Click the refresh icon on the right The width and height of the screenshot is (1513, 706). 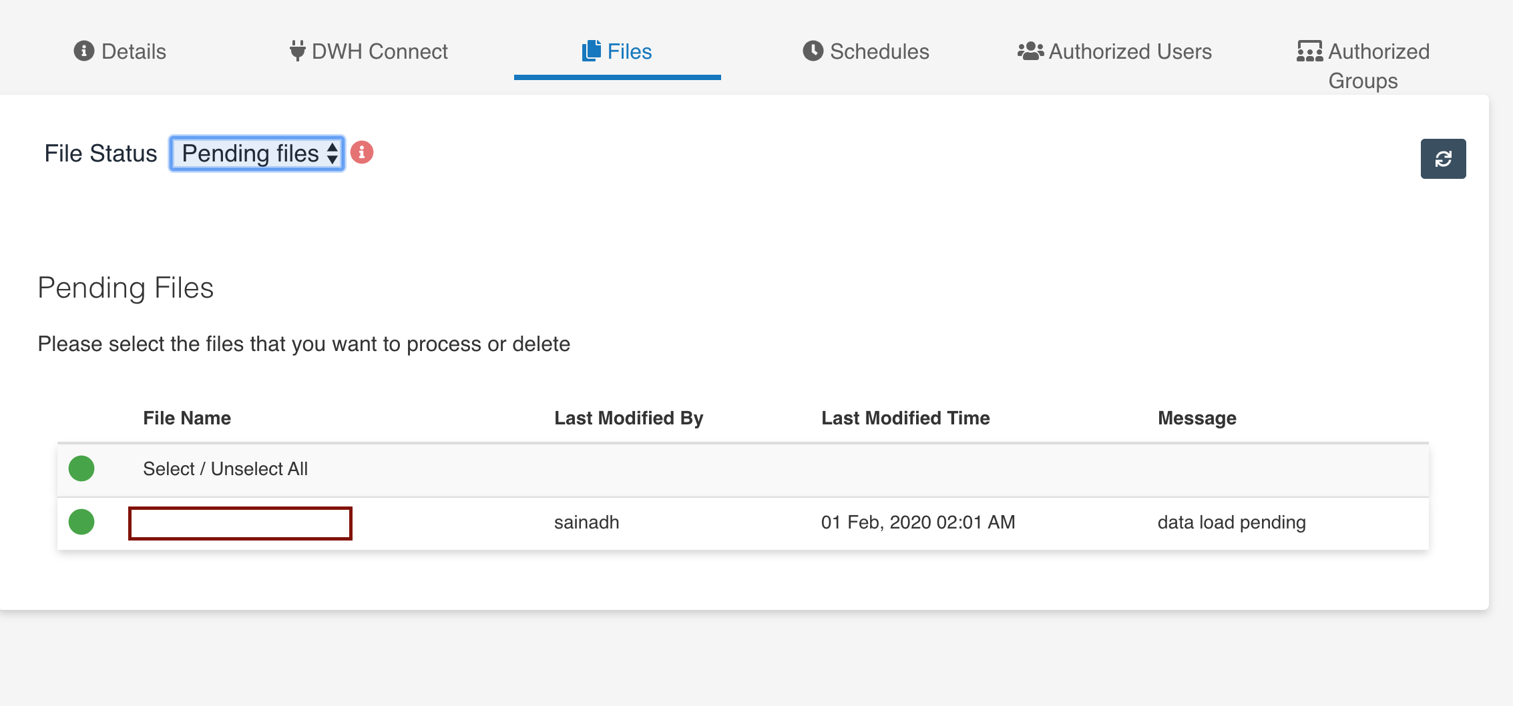click(1444, 158)
